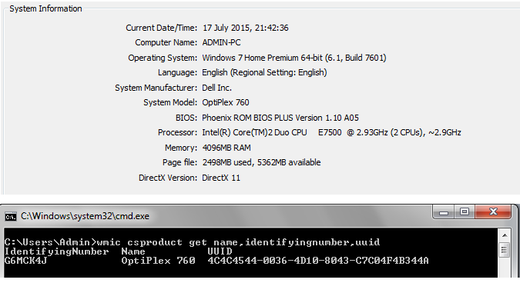Click the IdentifyingNumber column header
The height and width of the screenshot is (283, 520).
tap(57, 252)
